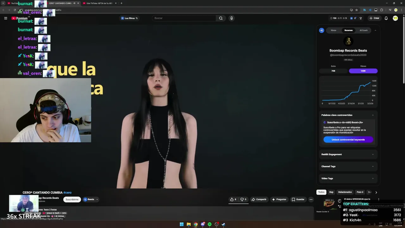Viewport: 405px width, 228px height.
Task: Switch to Resumen tab
Action: 348,30
